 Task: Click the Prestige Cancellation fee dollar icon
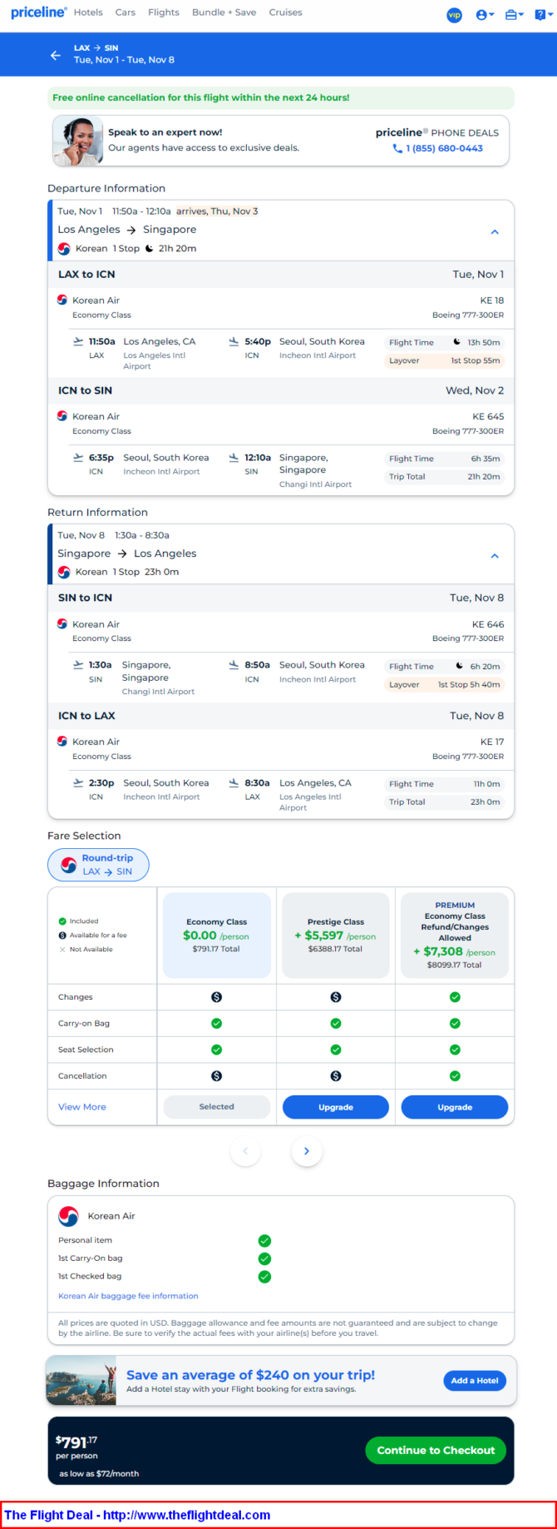pyautogui.click(x=336, y=1076)
